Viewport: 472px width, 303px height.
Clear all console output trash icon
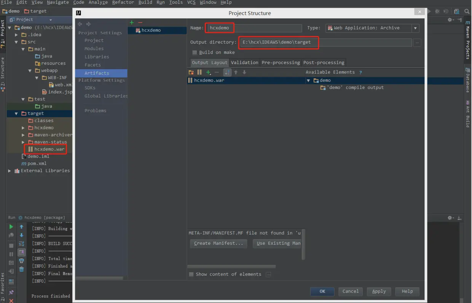tap(22, 269)
